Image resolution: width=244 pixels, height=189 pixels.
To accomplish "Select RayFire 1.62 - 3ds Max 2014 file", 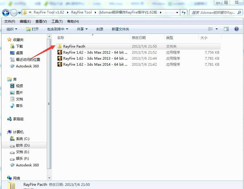I will point(138,64).
